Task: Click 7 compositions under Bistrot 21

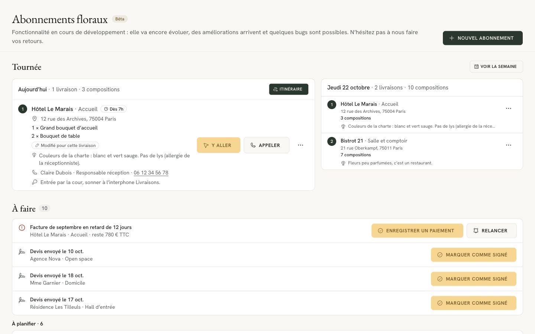Action: click(356, 155)
